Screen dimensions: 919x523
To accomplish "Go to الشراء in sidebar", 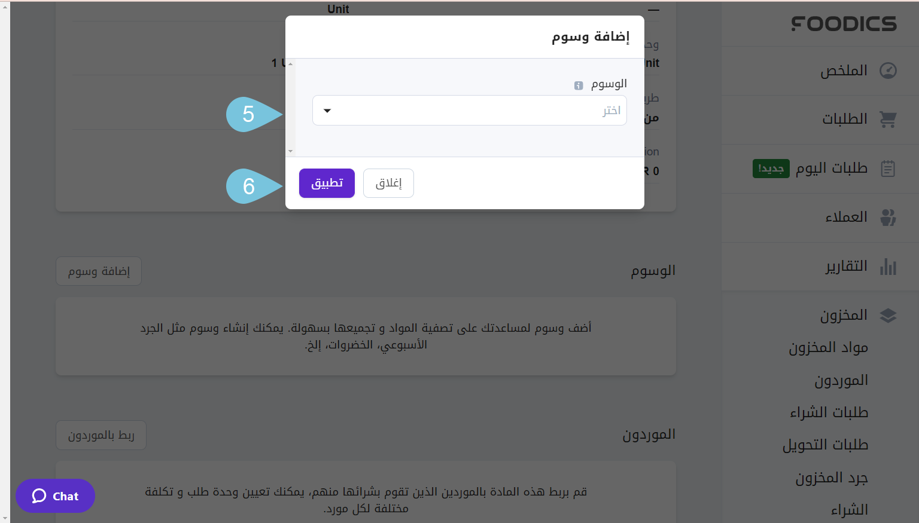I will 850,510.
